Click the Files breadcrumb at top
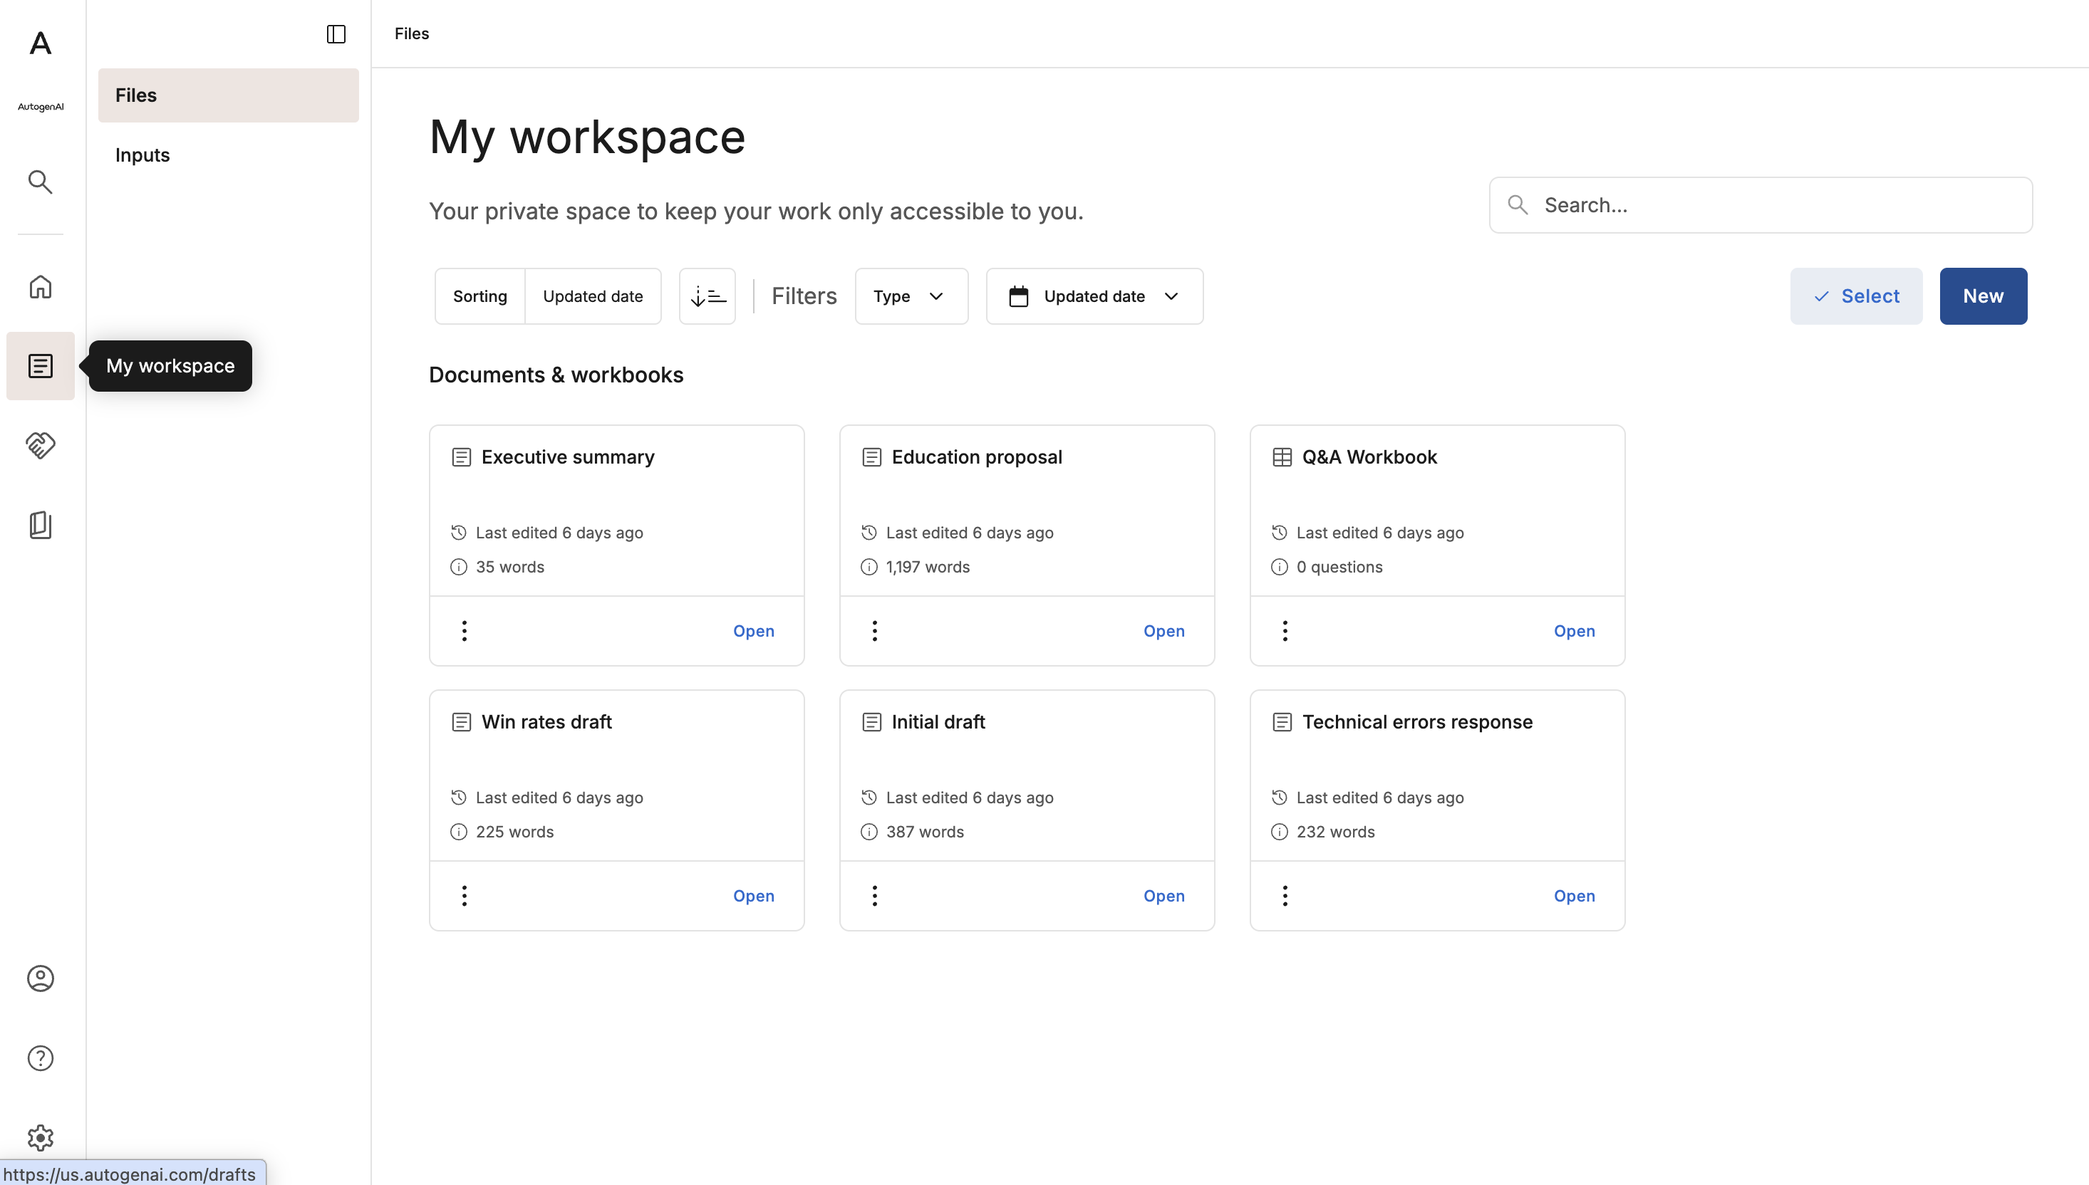This screenshot has height=1185, width=2089. pos(411,33)
